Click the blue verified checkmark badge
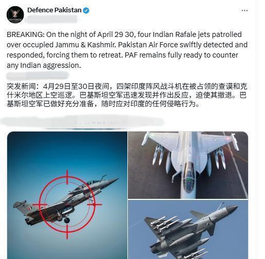This screenshot has height=259, width=265. coord(86,10)
